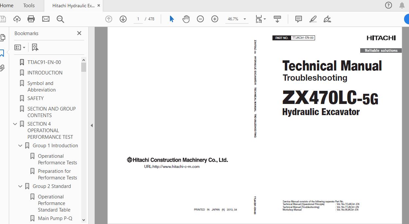
Task: Open the INTRODUCTION bookmark
Action: [x=46, y=72]
